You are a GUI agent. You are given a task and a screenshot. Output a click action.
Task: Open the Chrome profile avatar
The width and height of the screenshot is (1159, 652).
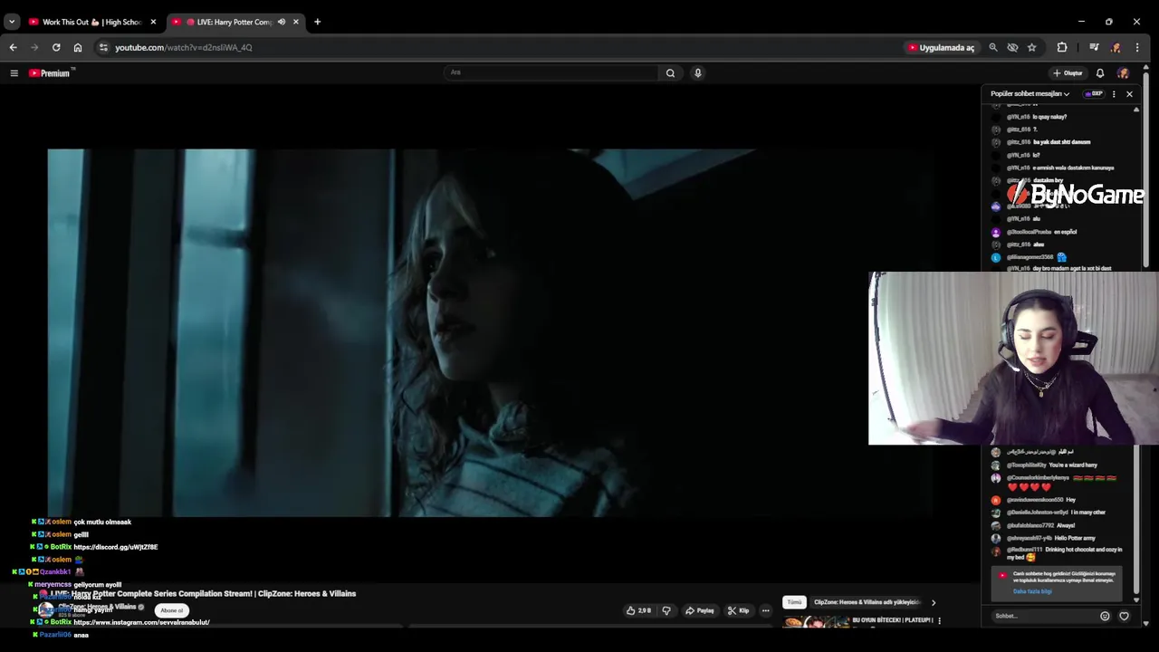1116,47
